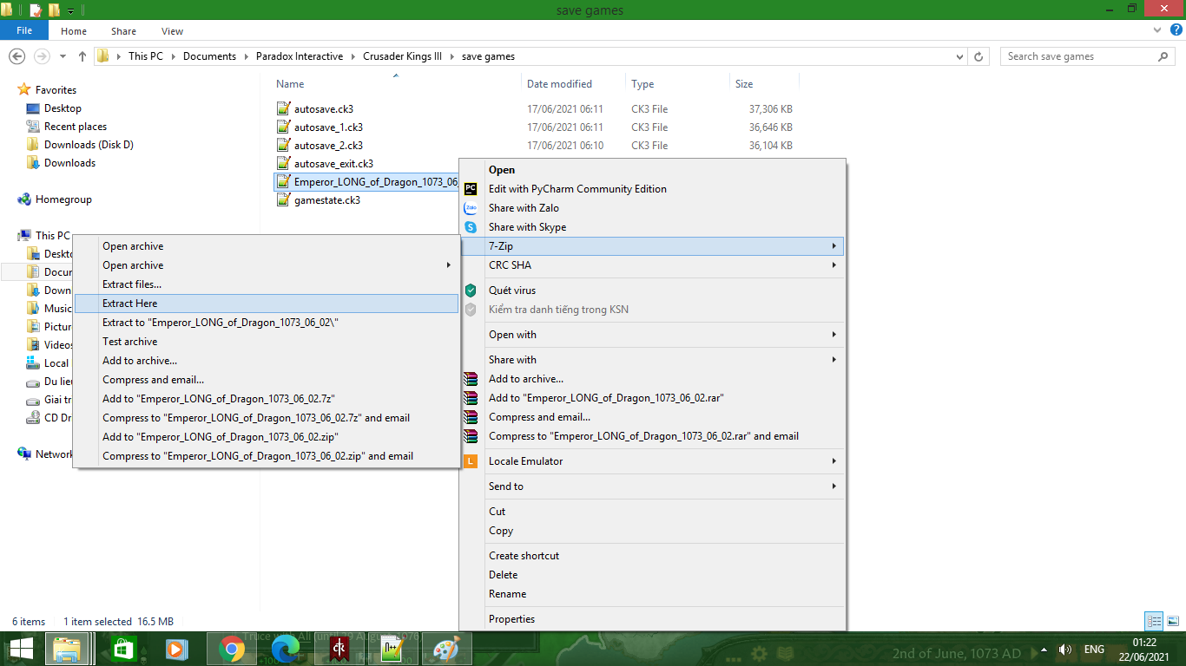The height and width of the screenshot is (666, 1186).
Task: Sort by the Date modified column header
Action: (x=559, y=84)
